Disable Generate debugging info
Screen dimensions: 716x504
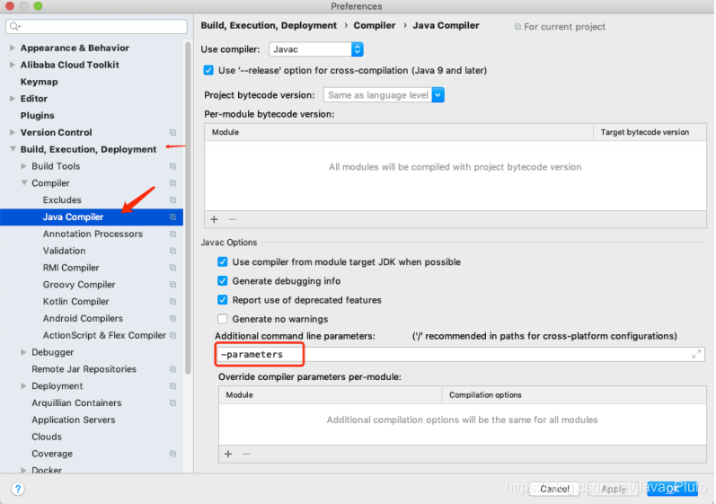(223, 281)
